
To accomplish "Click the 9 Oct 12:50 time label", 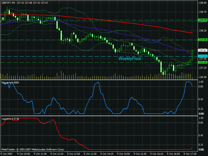I will [74, 154].
